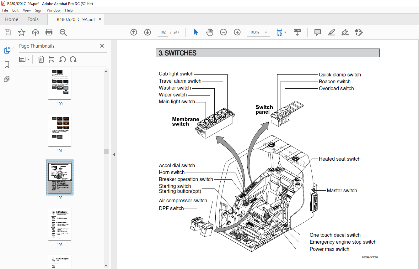Close the R480,520LC-9A.pdf tab

(x=100, y=19)
